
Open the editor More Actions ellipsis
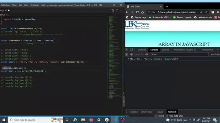(121, 10)
